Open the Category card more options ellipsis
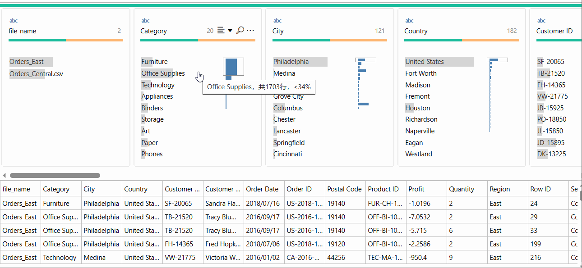 pos(250,31)
